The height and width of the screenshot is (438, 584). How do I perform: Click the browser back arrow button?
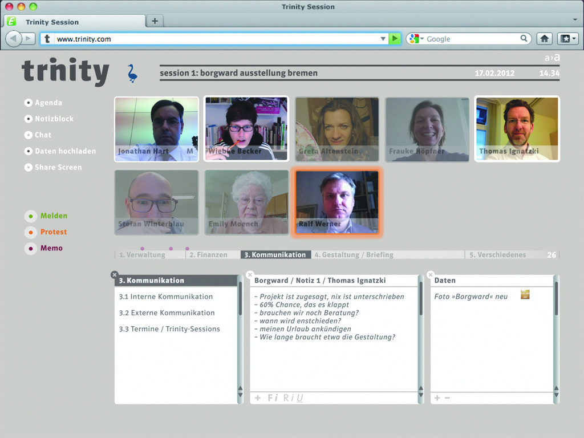click(x=14, y=39)
